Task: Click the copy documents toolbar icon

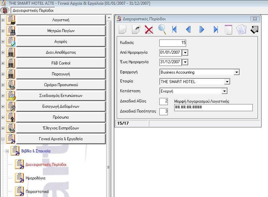Action: [241, 29]
